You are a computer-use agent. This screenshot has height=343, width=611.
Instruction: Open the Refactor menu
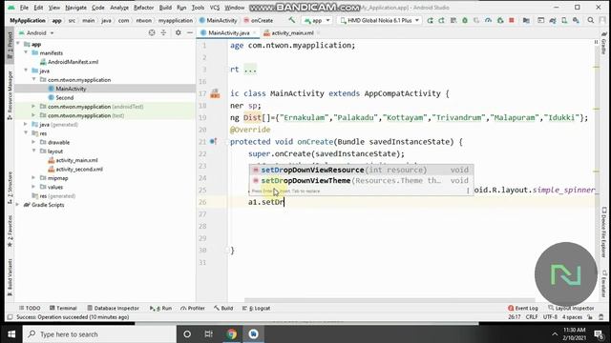point(143,8)
